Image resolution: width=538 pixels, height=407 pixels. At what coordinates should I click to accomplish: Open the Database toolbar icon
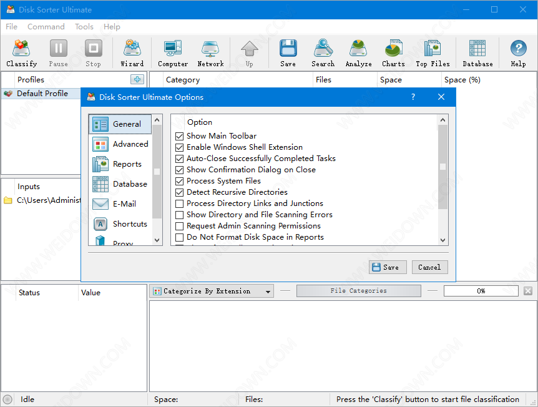tap(477, 53)
